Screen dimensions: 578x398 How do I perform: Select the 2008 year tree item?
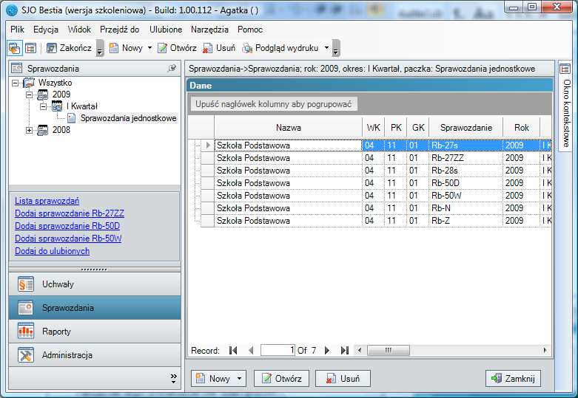click(61, 130)
